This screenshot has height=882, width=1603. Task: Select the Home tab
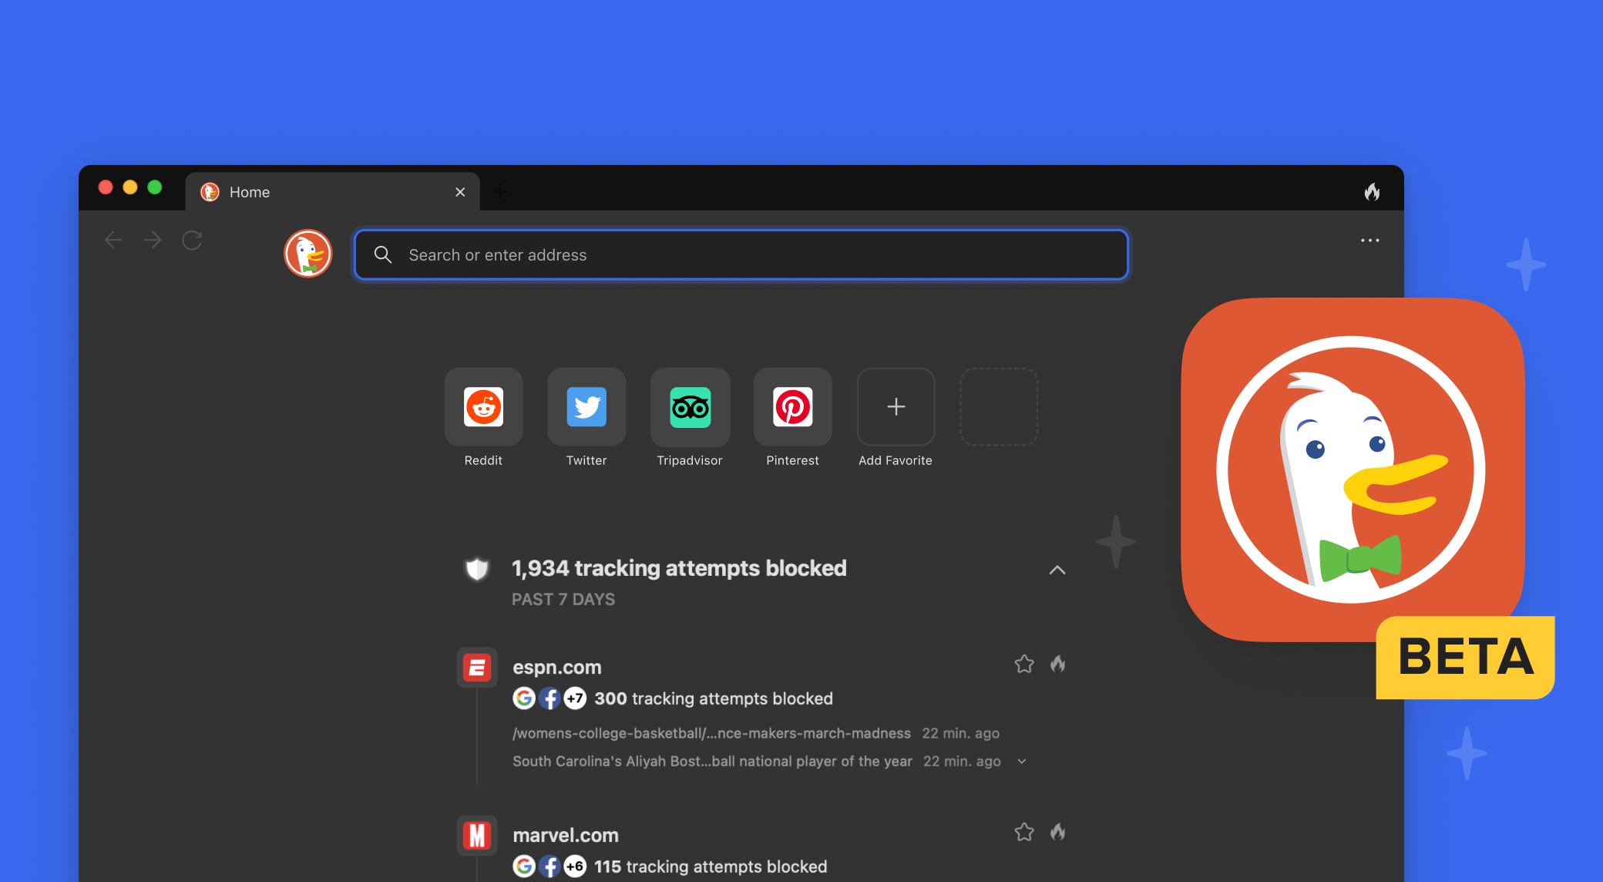point(325,192)
